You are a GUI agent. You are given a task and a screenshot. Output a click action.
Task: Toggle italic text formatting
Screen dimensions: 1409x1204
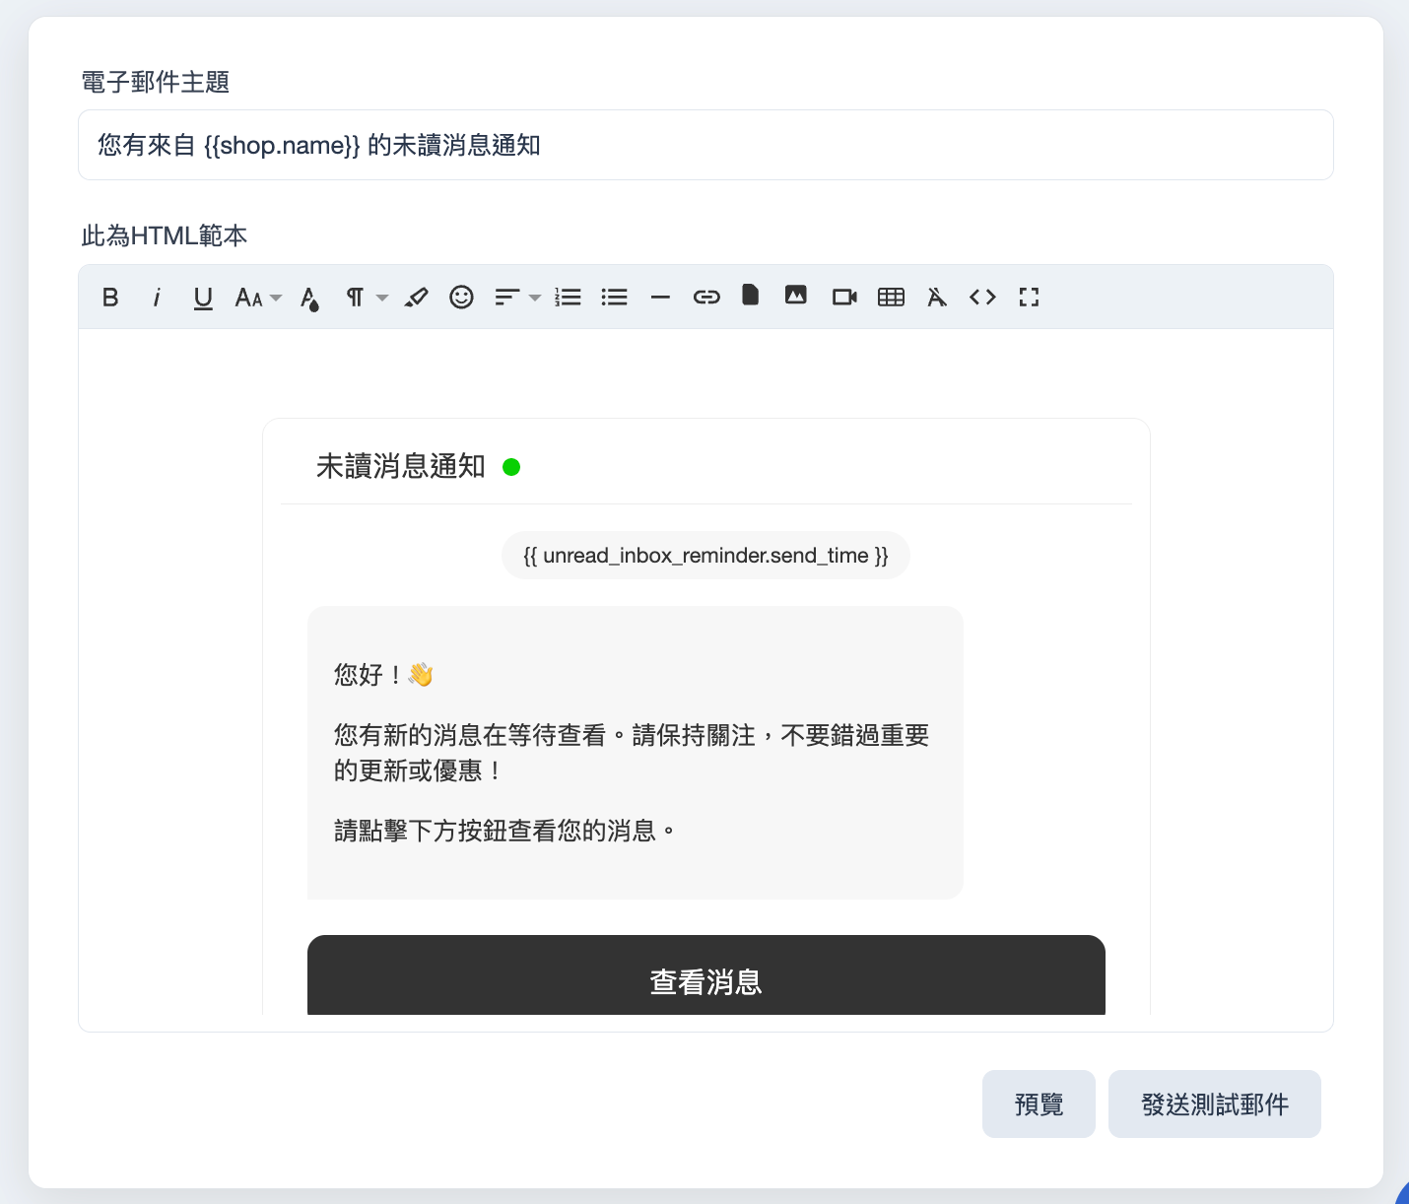[x=157, y=297]
